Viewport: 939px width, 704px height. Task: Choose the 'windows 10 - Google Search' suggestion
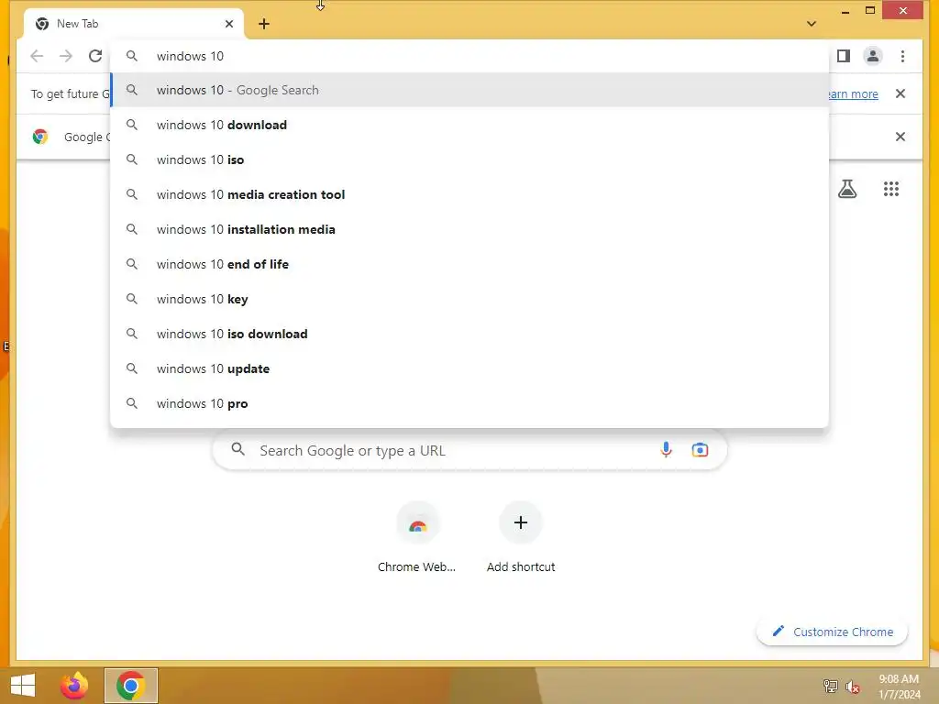point(469,90)
